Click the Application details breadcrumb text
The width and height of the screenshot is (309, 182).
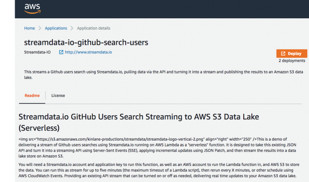(x=94, y=28)
